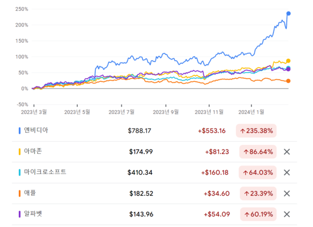
Task: Open the 알파벳 stock name
Action: tap(33, 214)
